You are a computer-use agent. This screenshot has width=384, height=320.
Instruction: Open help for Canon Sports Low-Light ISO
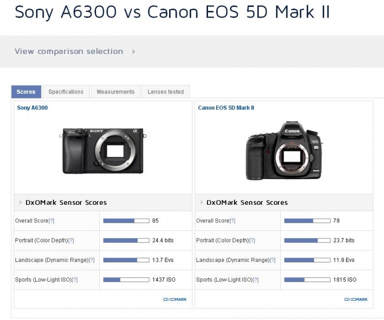click(255, 279)
